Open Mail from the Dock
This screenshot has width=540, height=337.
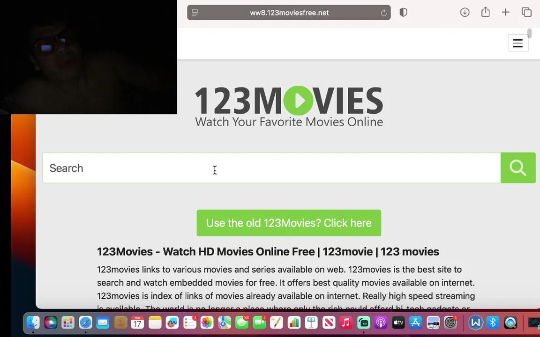(x=103, y=322)
